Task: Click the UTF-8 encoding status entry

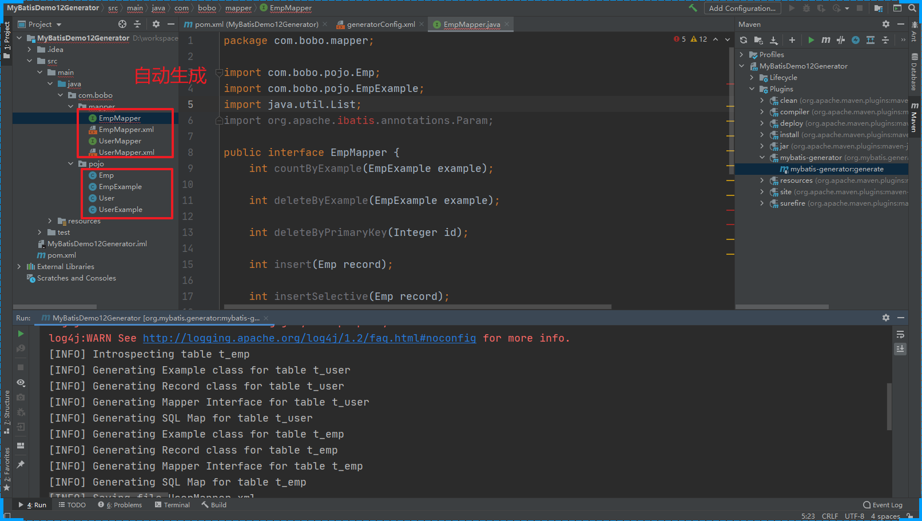Action: [x=855, y=516]
